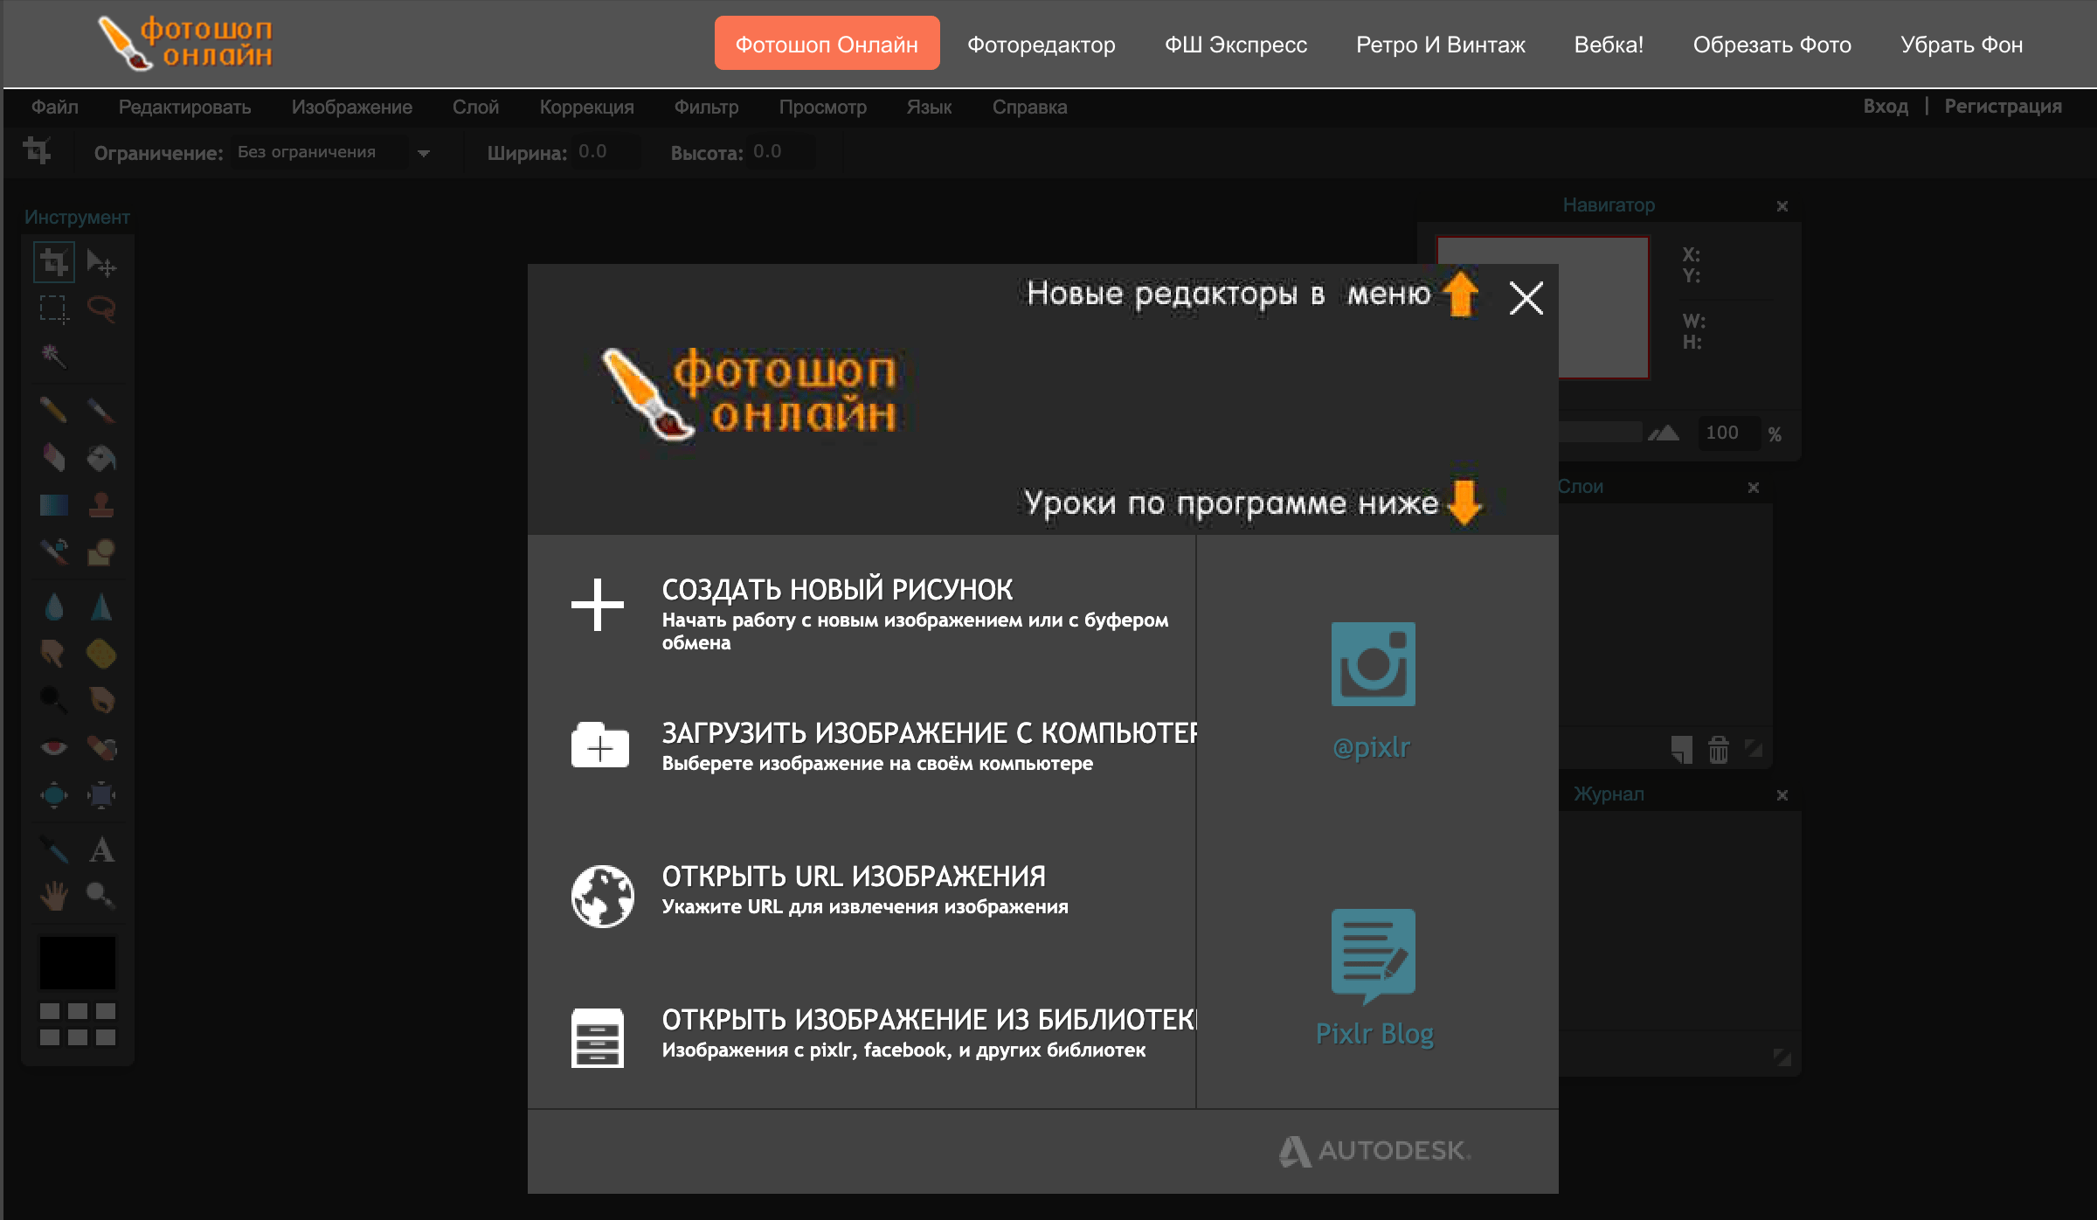Select the Red Eye reduction tool
The height and width of the screenshot is (1220, 2097).
point(54,747)
